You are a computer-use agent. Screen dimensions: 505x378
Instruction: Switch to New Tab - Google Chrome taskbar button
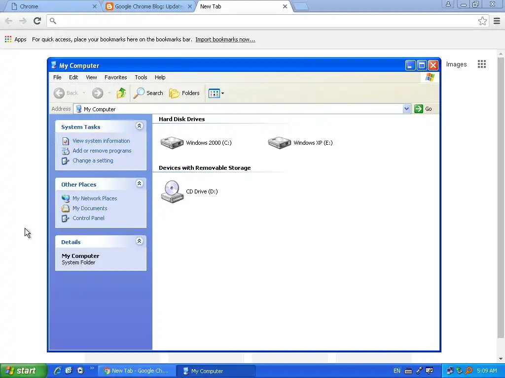[137, 371]
